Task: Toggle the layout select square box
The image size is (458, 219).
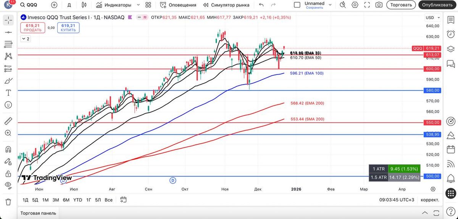Action: 297,5
